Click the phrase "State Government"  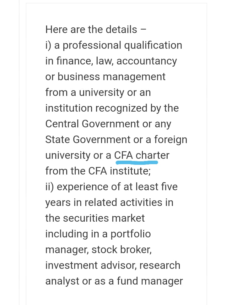pos(88,140)
